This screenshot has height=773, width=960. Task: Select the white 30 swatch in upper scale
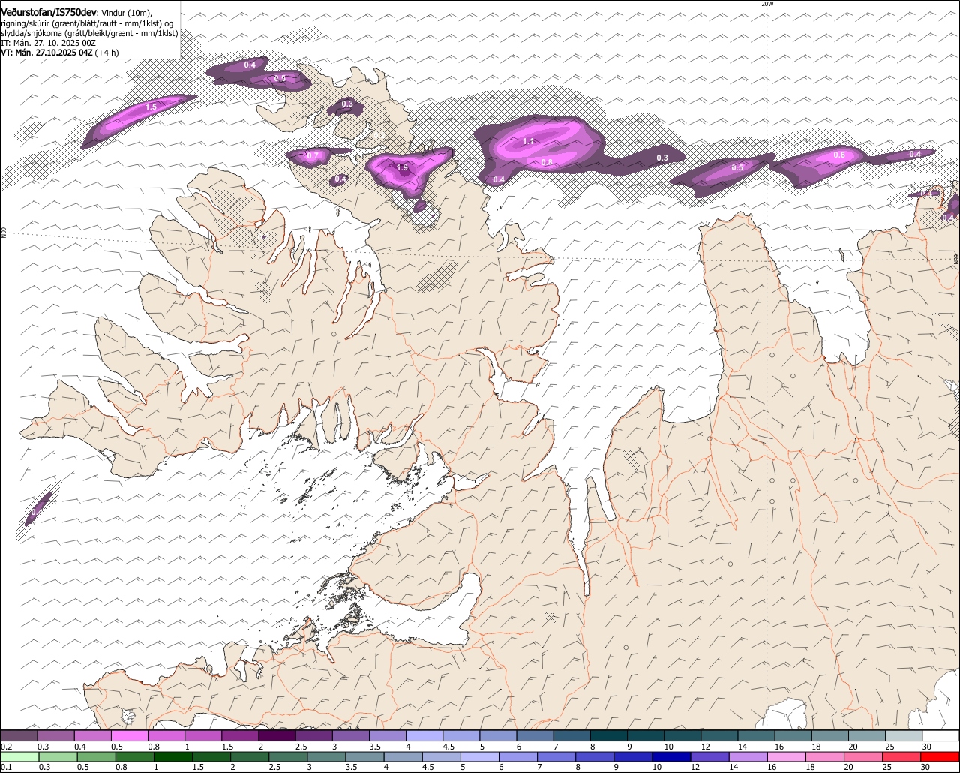pyautogui.click(x=942, y=736)
